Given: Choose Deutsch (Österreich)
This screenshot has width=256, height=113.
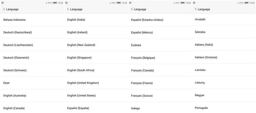Looking at the screenshot, I should click(x=16, y=58).
